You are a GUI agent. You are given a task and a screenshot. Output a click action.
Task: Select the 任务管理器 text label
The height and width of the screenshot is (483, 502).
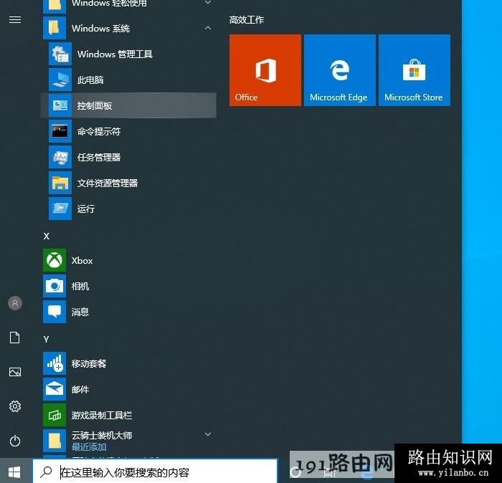[99, 158]
